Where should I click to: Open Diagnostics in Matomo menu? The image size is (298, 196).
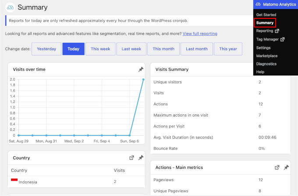point(266,64)
